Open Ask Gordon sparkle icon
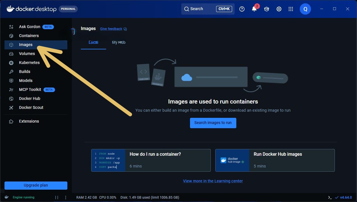357x202 pixels. (x=11, y=27)
